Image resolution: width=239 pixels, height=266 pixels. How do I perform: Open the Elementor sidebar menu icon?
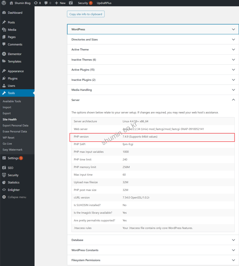click(x=4, y=54)
